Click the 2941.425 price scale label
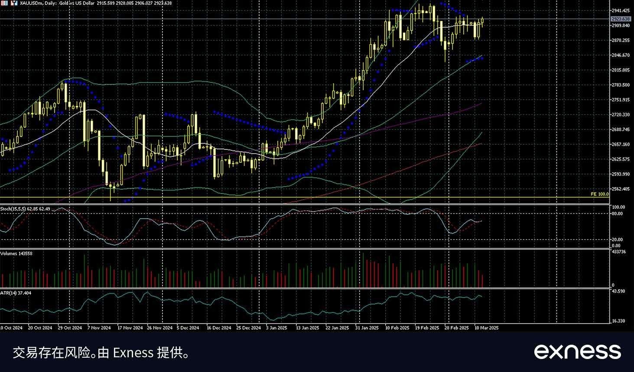The height and width of the screenshot is (372, 634). coord(620,10)
